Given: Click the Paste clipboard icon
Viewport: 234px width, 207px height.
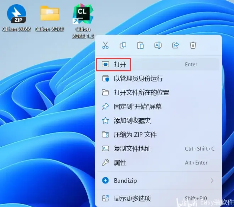Looking at the screenshot, I should click(140, 45).
